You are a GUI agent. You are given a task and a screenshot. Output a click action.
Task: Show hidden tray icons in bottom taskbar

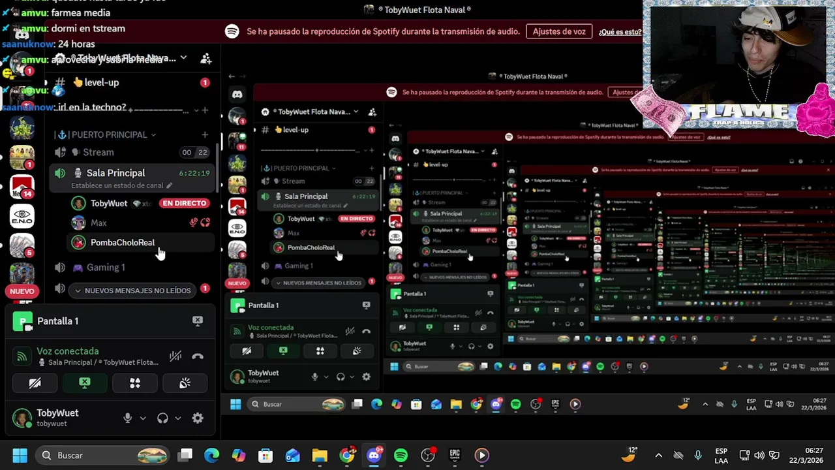click(x=658, y=456)
